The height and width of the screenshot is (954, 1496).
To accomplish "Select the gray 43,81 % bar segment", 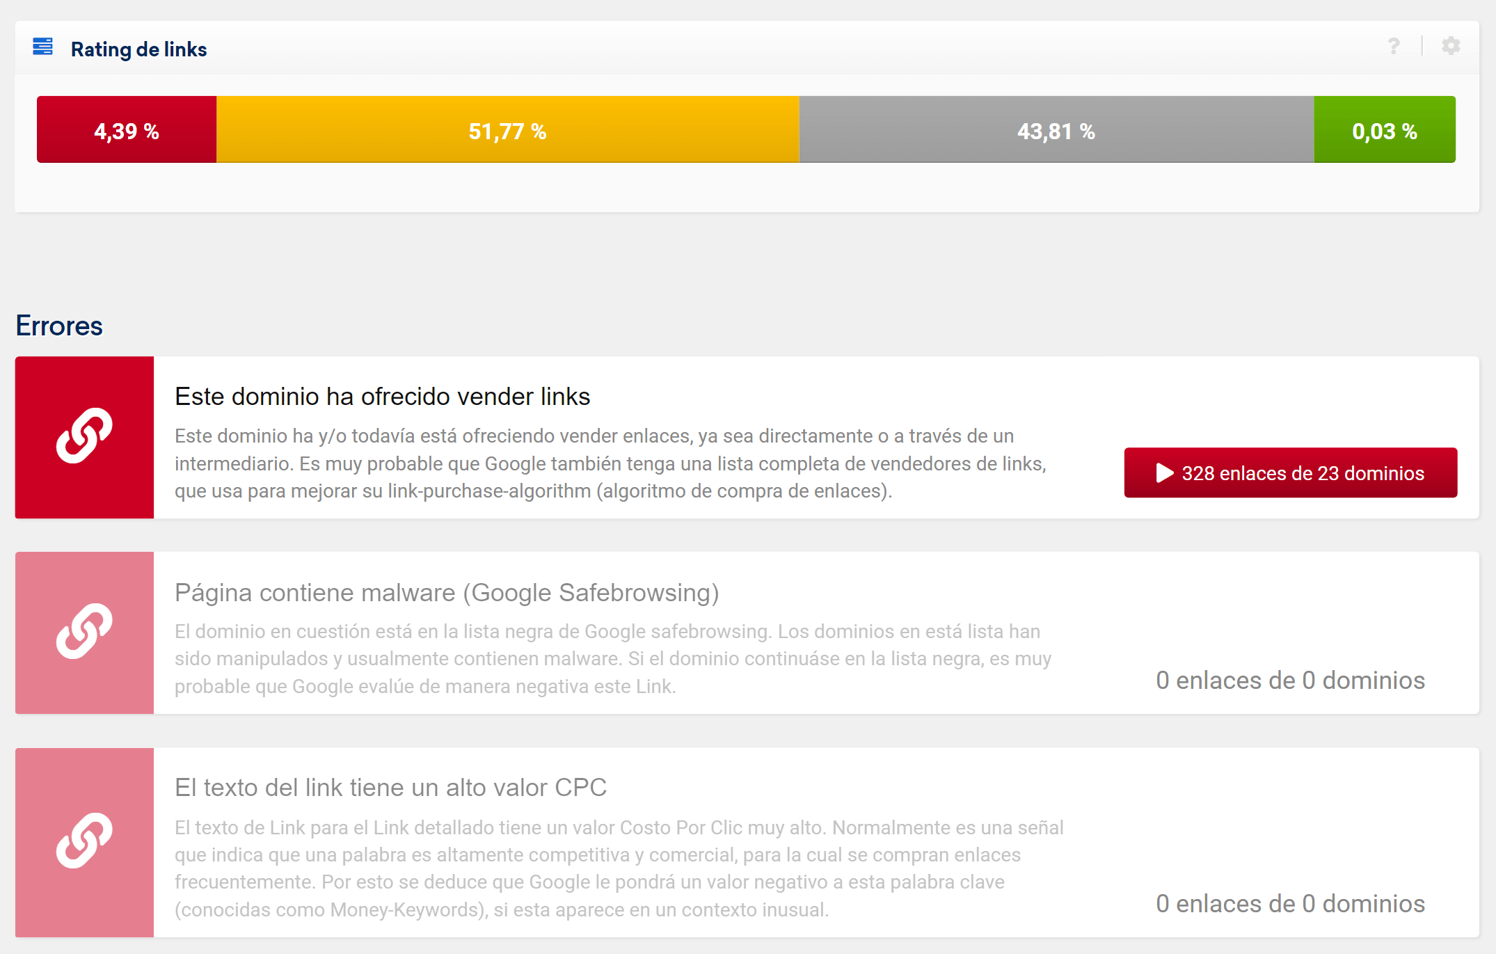I will pos(1056,130).
